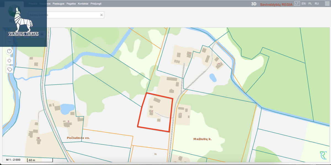Show full Lithuania extent outline button
The width and height of the screenshot is (331, 165).
(10, 69)
